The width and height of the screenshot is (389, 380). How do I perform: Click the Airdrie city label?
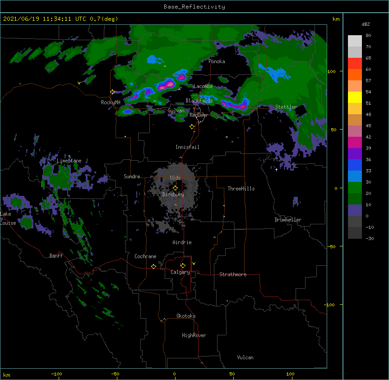[x=182, y=242]
